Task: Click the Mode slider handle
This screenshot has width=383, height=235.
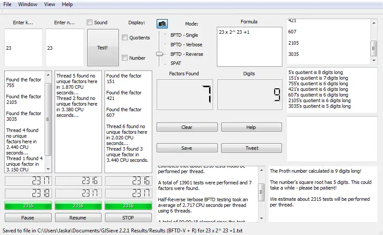Action: pos(160,54)
